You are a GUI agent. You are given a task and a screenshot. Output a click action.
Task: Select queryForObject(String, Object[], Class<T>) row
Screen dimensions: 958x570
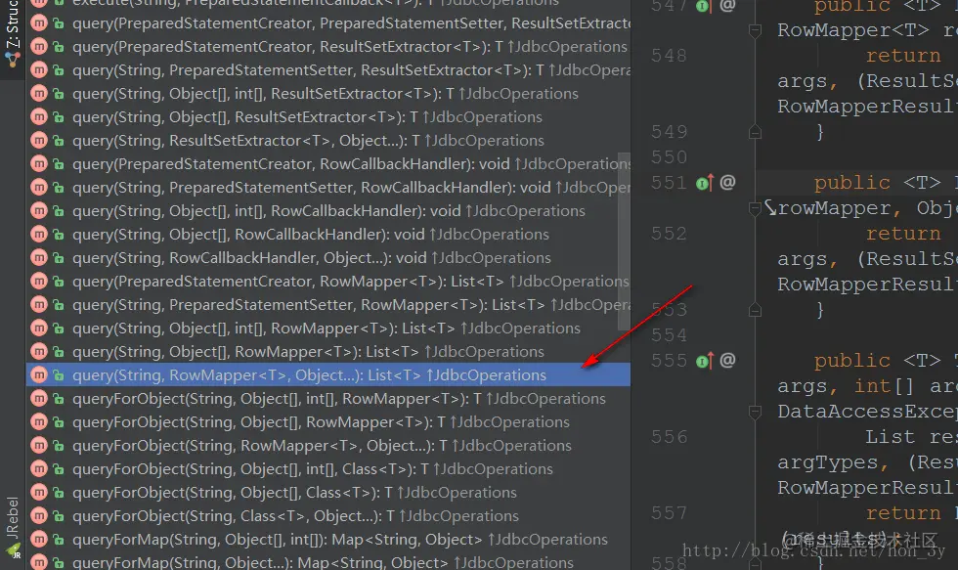pos(328,493)
